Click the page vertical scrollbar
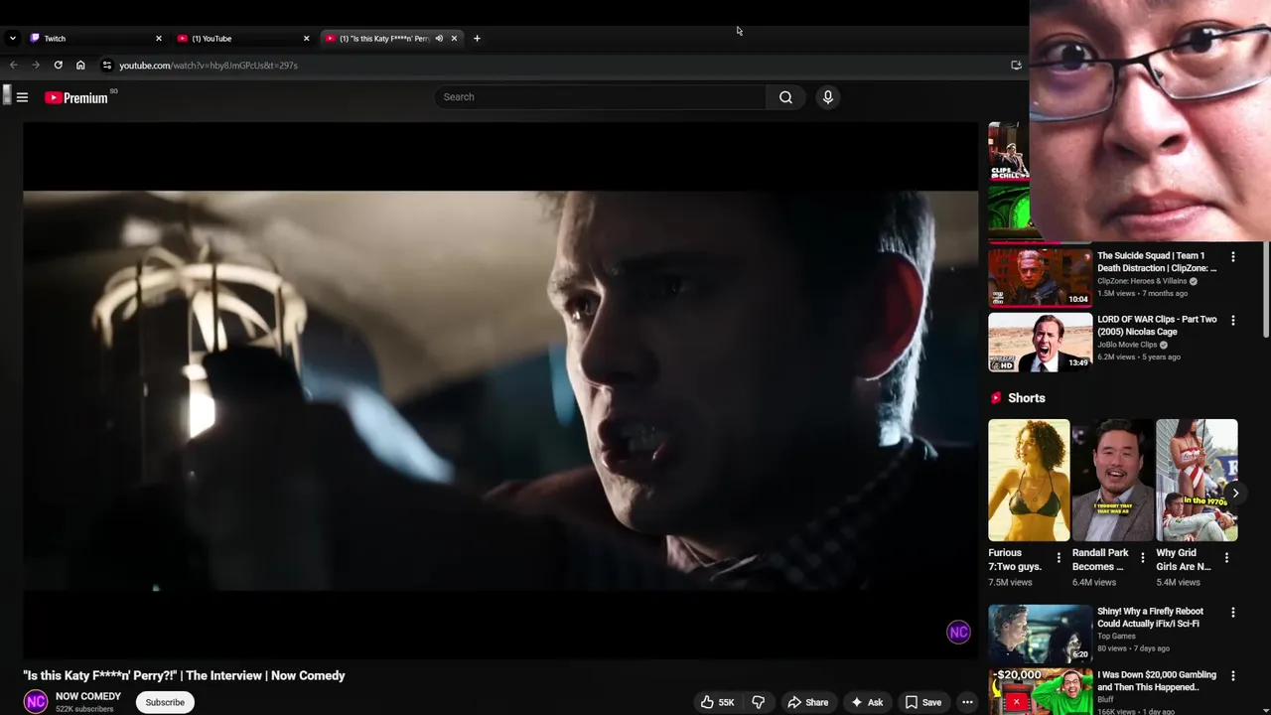Viewport: 1271px width, 715px height. [1266, 288]
